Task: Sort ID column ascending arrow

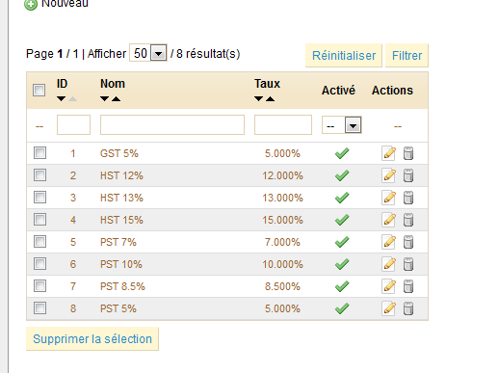Action: coord(73,99)
